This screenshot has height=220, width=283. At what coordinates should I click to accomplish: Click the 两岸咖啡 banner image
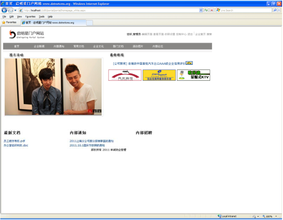125,75
